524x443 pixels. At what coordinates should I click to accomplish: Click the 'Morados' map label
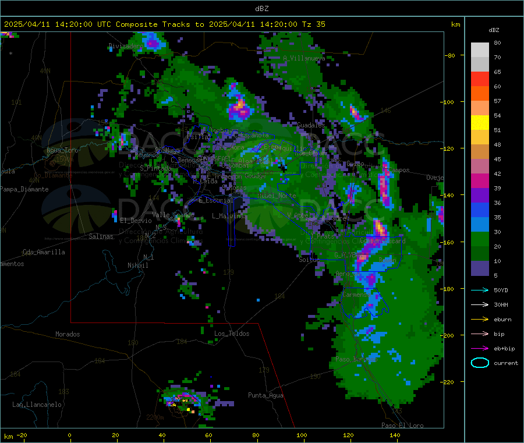pyautogui.click(x=68, y=334)
